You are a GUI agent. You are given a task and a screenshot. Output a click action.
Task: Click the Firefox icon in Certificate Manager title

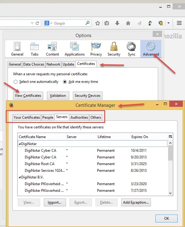[11, 105]
